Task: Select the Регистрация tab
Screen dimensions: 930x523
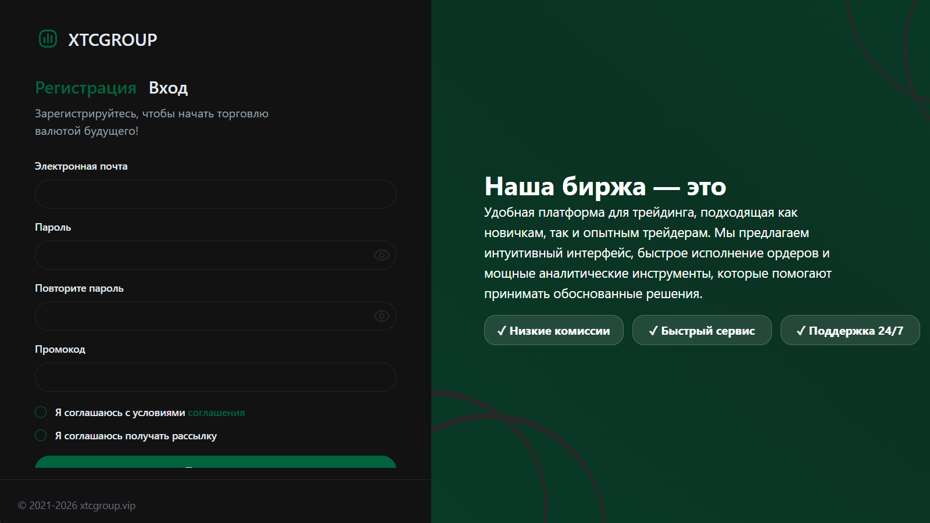Action: point(85,88)
